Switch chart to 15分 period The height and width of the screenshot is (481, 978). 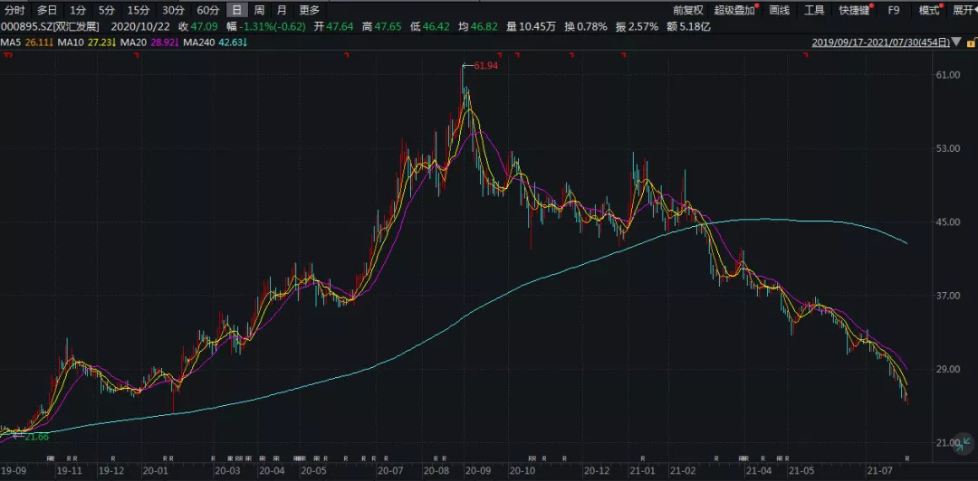(138, 10)
